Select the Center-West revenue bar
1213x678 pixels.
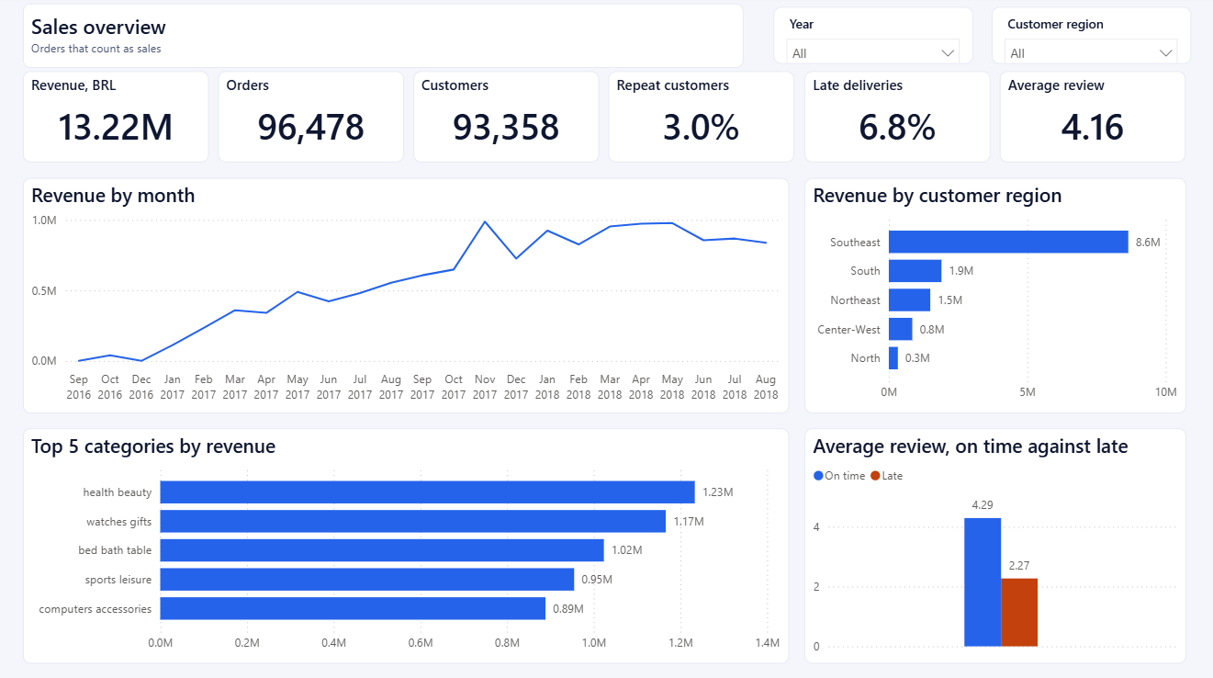point(900,329)
